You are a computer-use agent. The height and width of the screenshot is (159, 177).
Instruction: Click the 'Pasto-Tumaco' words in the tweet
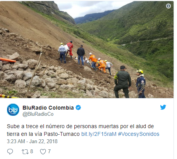62,134
